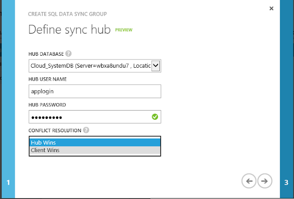Click the Hub Password field
The width and height of the screenshot is (294, 199).
(95, 117)
